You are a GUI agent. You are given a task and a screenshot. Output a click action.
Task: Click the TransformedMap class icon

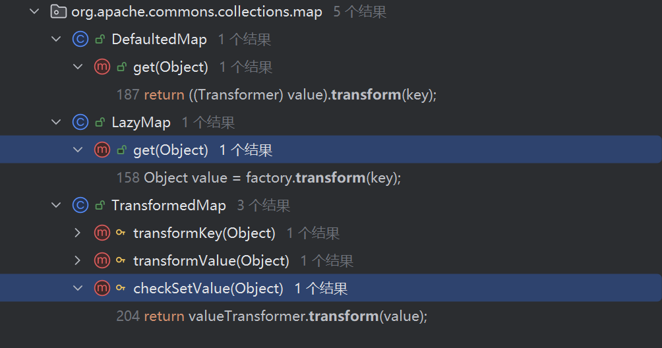coord(80,206)
